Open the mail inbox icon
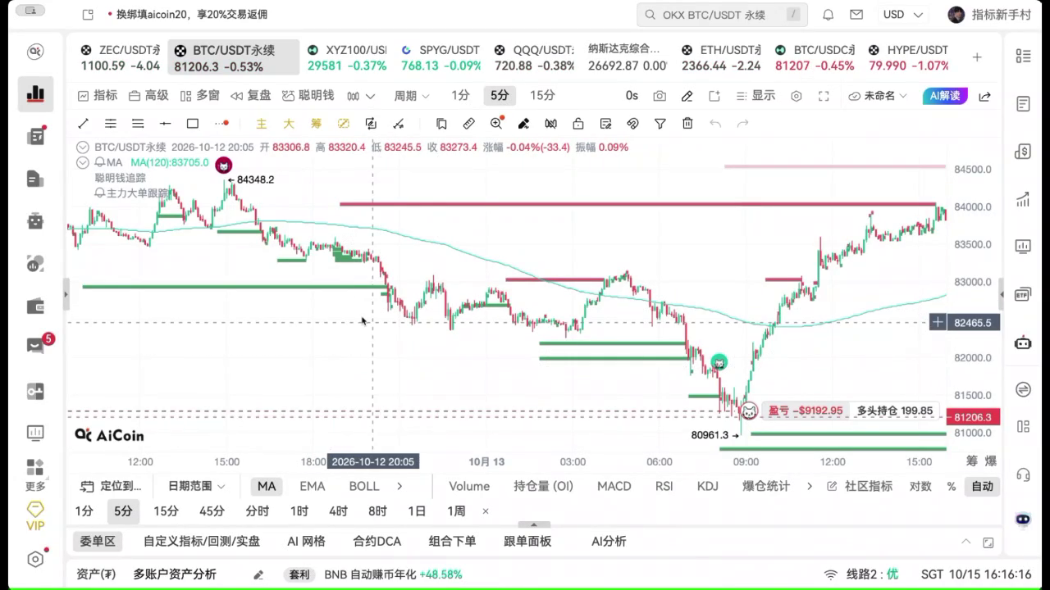Screen dimensions: 1050x590 pyautogui.click(x=856, y=15)
